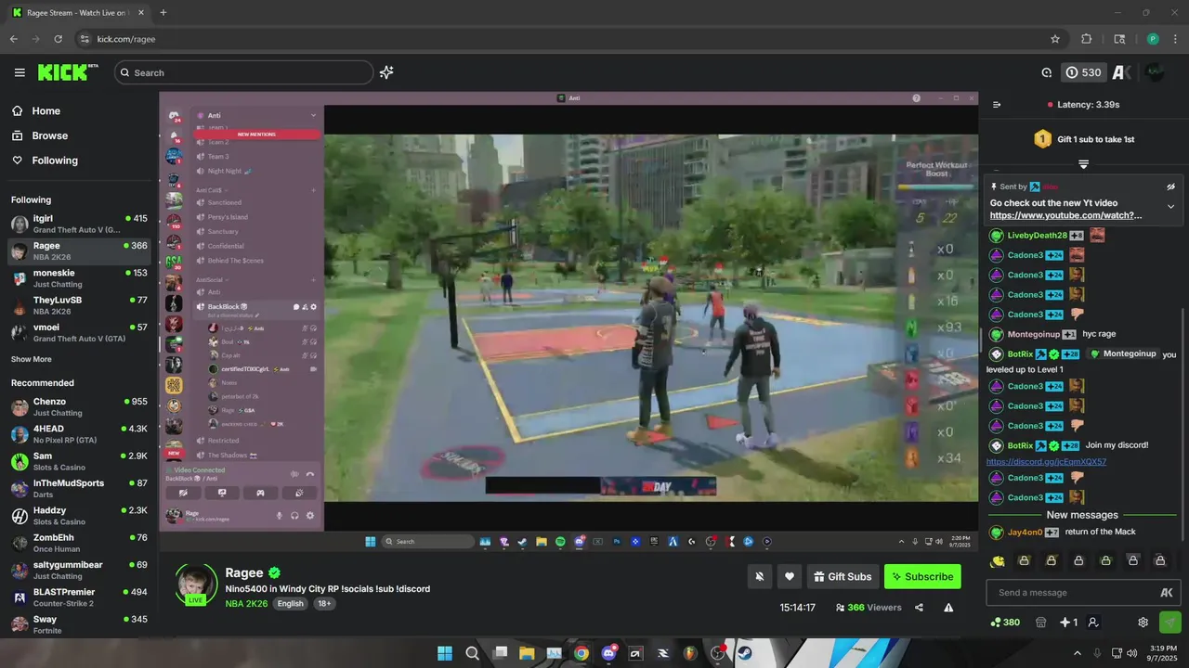Open the sparkle AI icon beside search
This screenshot has width=1189, height=668.
pyautogui.click(x=386, y=72)
